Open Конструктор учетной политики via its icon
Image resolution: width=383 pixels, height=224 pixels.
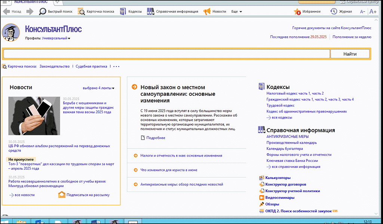(261, 191)
